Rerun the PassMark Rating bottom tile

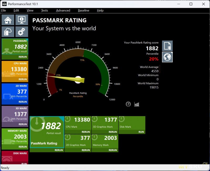[59, 150]
